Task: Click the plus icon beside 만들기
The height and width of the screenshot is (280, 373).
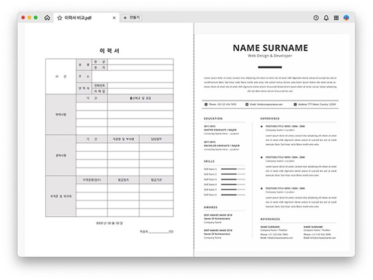Action: coord(125,18)
